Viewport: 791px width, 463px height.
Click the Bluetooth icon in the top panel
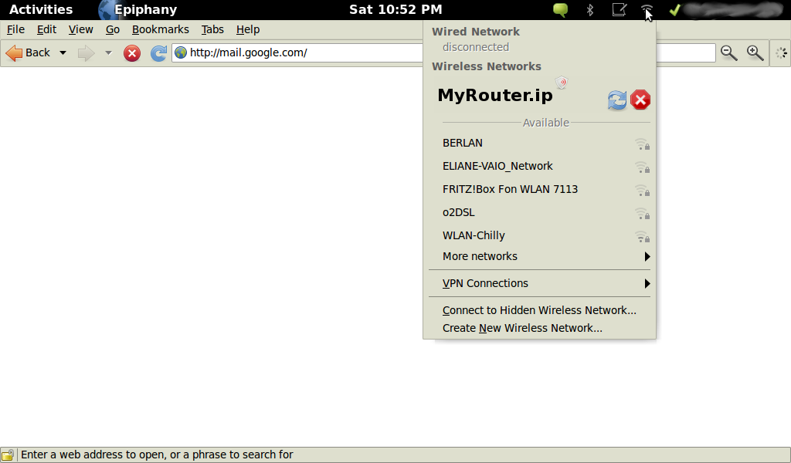coord(590,10)
